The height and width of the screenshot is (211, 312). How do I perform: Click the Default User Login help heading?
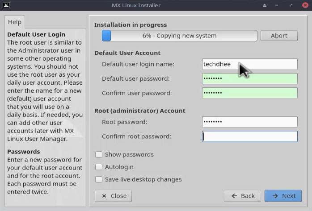(36, 34)
